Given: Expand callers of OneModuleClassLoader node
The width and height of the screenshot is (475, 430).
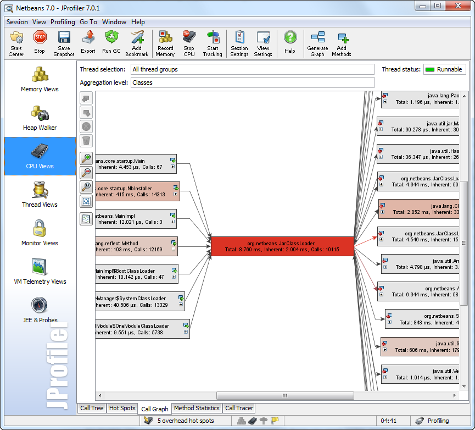Looking at the screenshot, I should coord(186,332).
